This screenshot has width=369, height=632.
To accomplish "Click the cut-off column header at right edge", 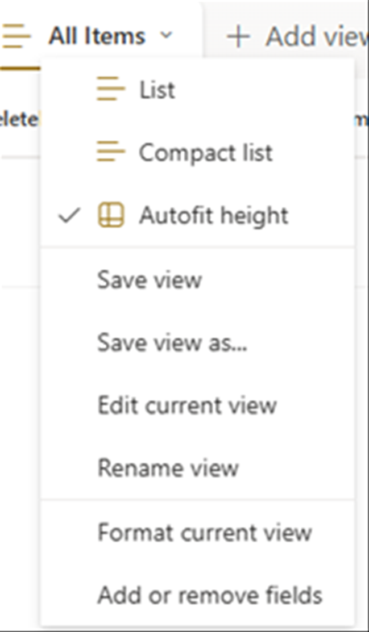I will [x=362, y=120].
